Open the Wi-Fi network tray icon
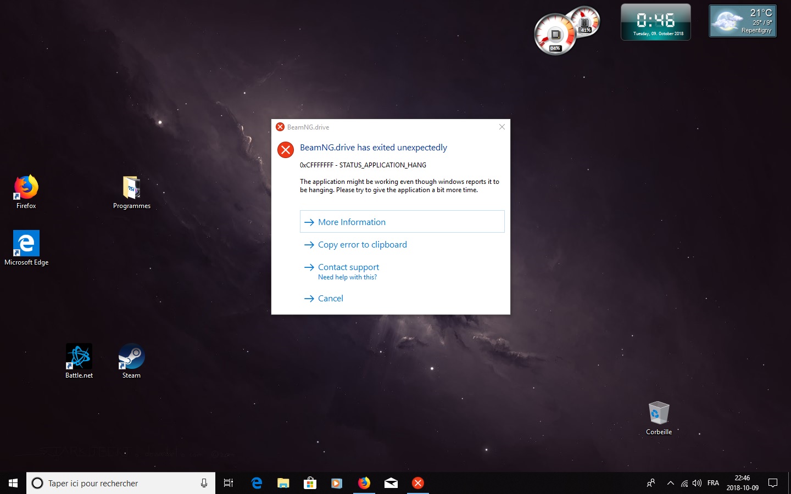The image size is (791, 494). (x=684, y=483)
